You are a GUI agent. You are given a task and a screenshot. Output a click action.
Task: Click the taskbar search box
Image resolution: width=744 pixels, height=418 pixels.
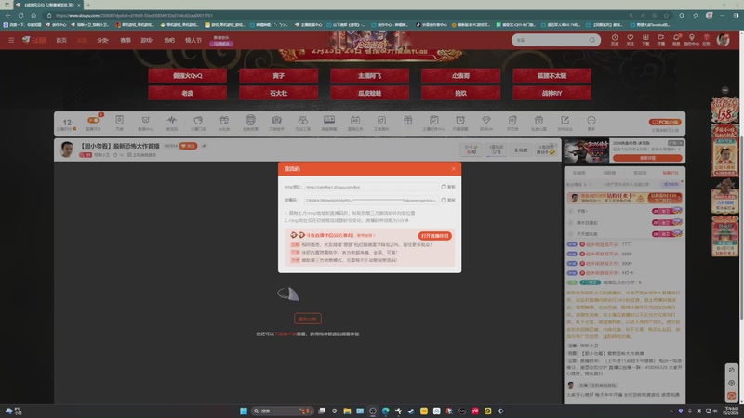click(x=282, y=411)
